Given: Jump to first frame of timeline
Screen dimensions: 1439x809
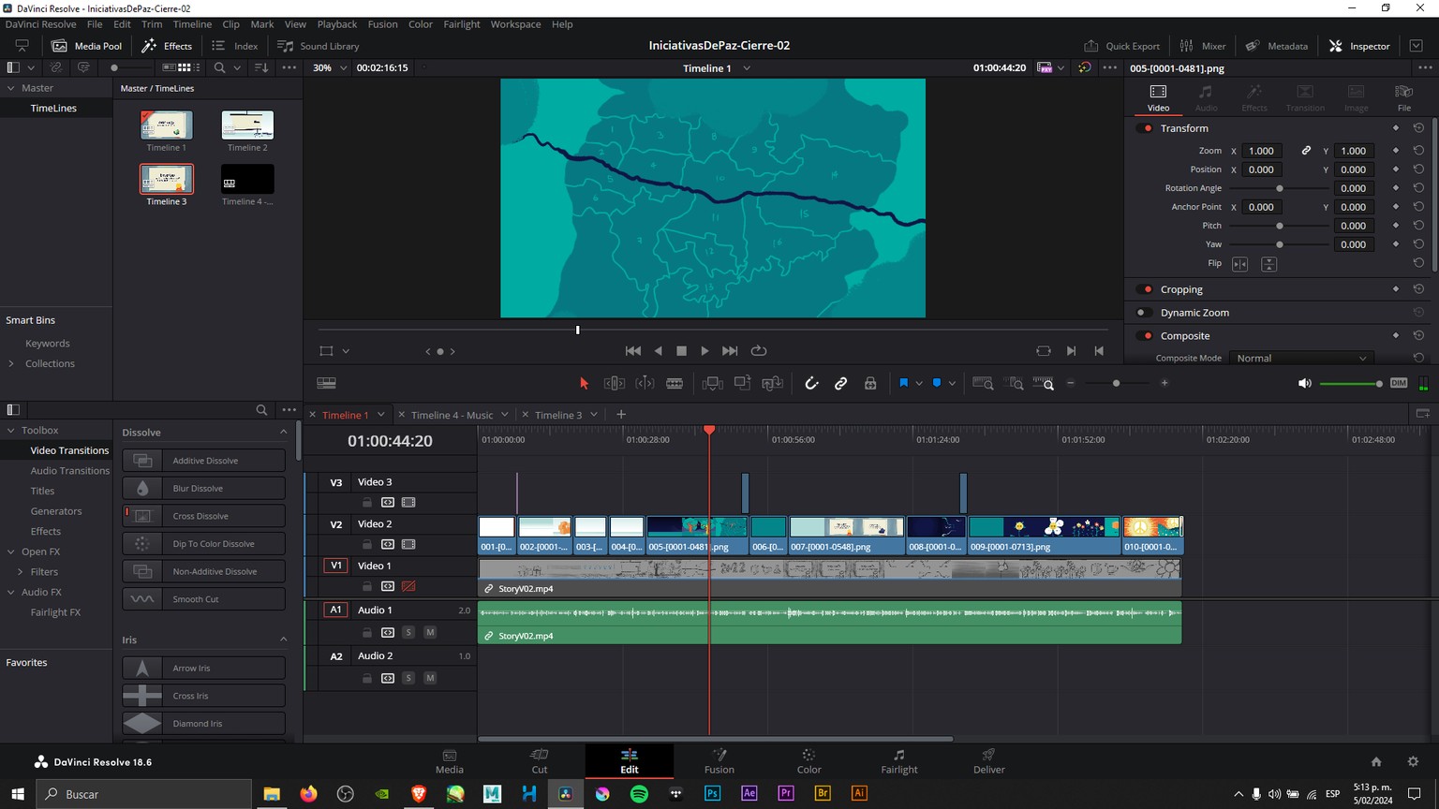Looking at the screenshot, I should pyautogui.click(x=633, y=351).
